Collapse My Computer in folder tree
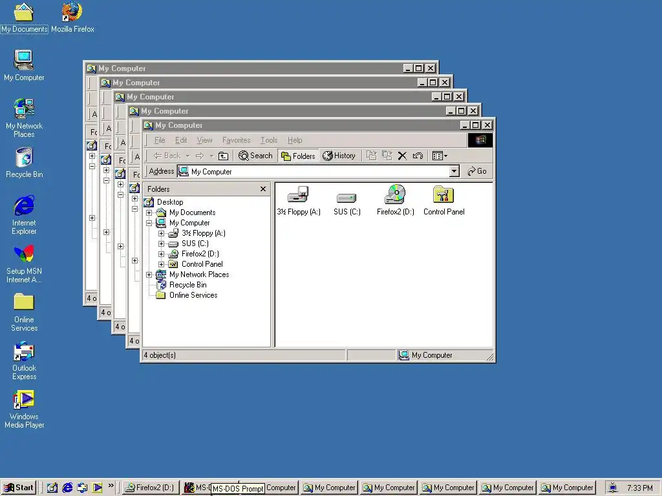 tap(149, 223)
